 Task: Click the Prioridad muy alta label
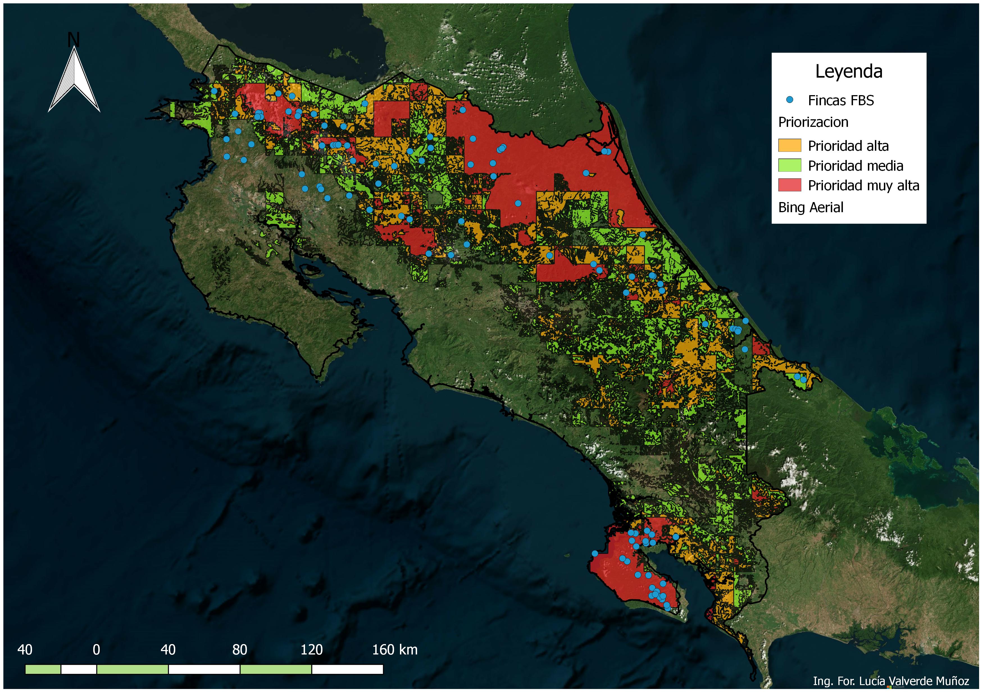864,186
